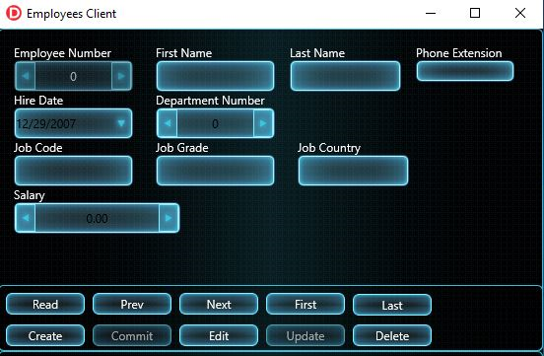Image resolution: width=544 pixels, height=356 pixels.
Task: Click the Employees Client app icon
Action: [x=14, y=13]
